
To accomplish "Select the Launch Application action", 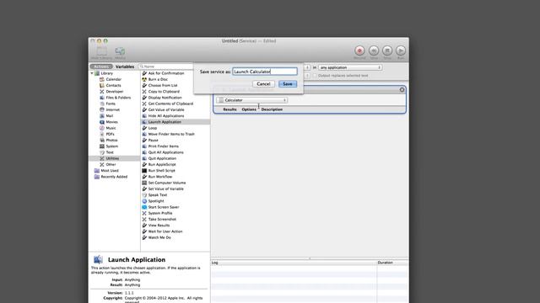I will pyautogui.click(x=165, y=122).
